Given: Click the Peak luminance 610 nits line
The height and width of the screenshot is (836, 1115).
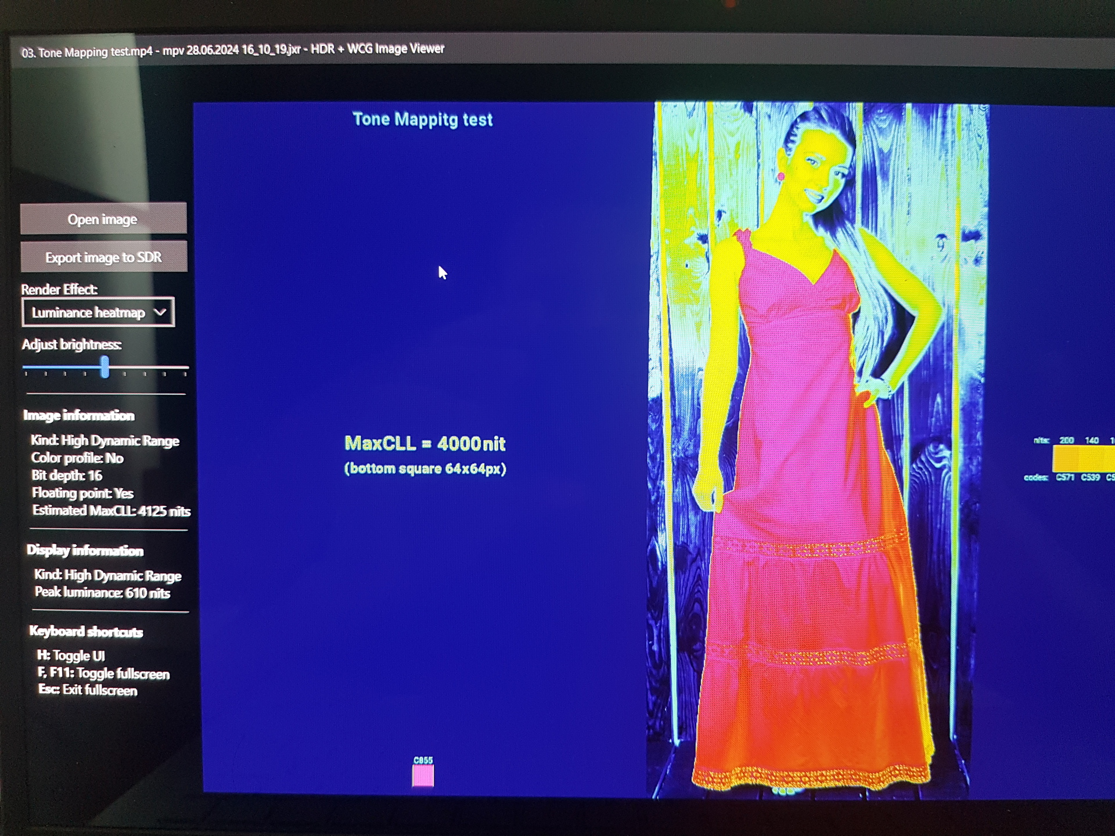Looking at the screenshot, I should 102,593.
